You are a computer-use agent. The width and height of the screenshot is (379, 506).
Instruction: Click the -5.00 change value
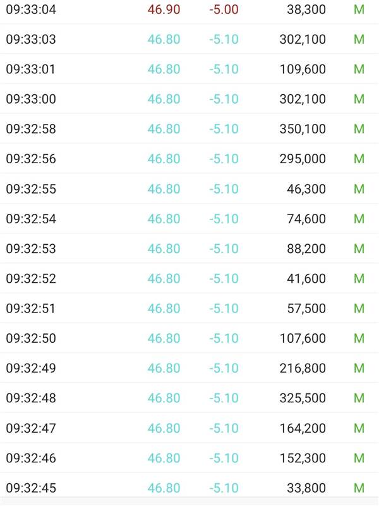(224, 9)
